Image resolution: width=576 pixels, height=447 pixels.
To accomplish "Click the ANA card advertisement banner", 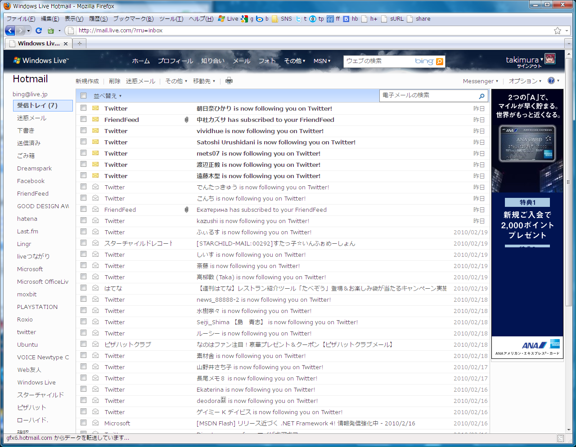I will 527,223.
